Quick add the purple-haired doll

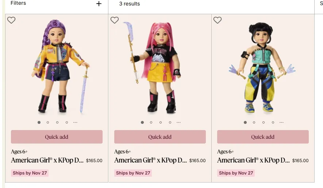click(x=57, y=137)
